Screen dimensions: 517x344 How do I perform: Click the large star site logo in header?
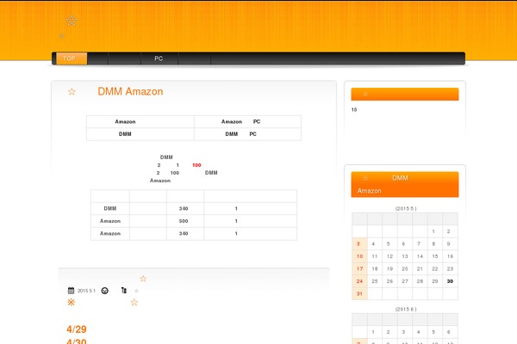(x=72, y=21)
